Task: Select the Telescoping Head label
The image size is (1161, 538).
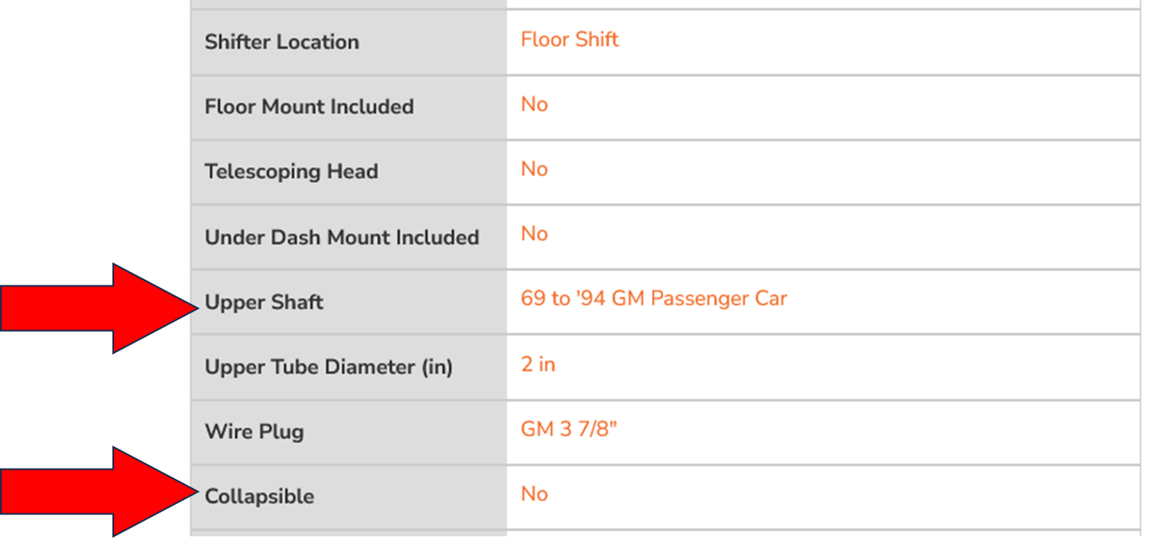Action: (x=291, y=172)
